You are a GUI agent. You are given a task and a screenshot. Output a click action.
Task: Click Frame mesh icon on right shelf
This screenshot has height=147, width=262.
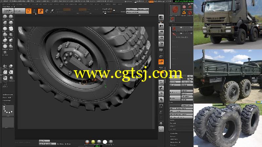coord(161,82)
